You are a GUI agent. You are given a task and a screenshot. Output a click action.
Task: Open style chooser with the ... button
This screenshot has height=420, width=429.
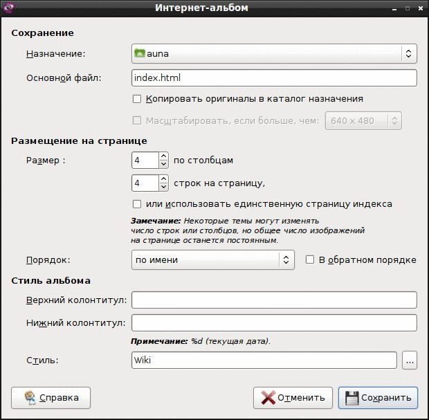[x=410, y=360]
